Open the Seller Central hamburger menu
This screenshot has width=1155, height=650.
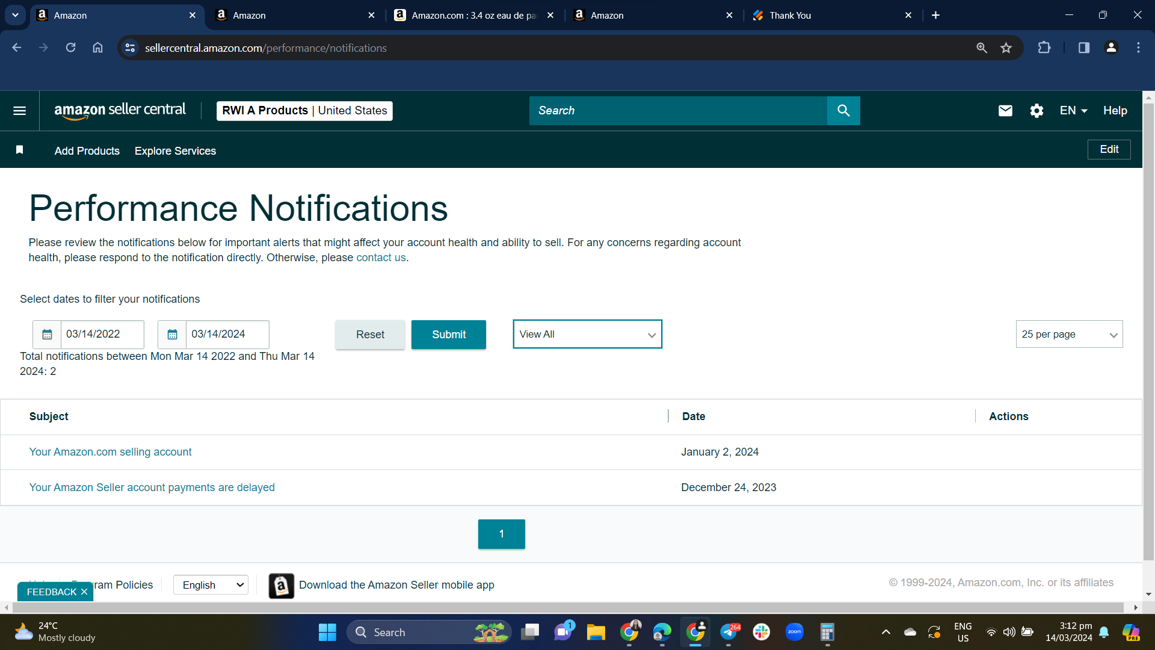point(19,111)
